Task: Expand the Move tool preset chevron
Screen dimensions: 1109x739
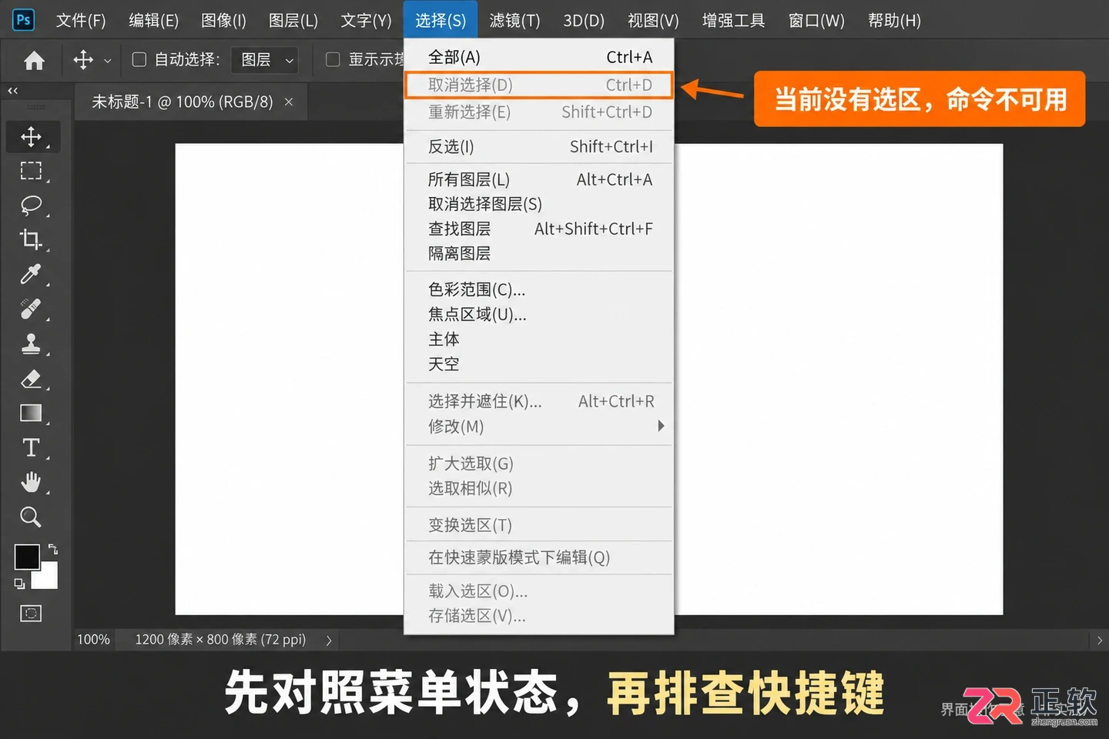Action: pos(108,60)
